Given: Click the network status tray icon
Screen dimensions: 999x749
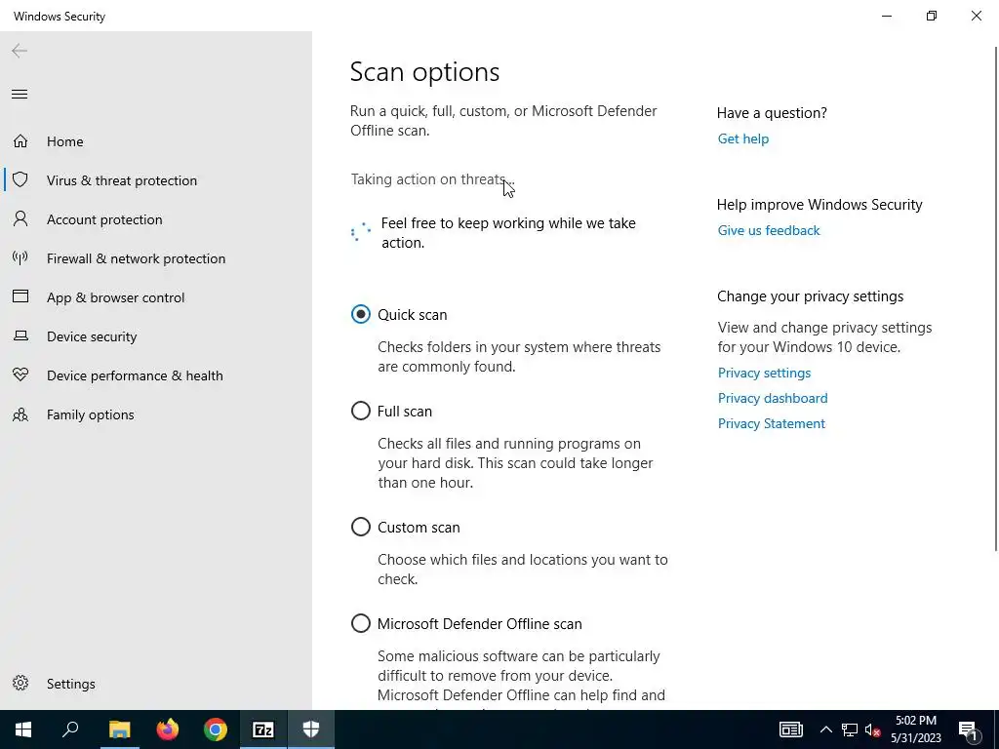Looking at the screenshot, I should coord(850,729).
